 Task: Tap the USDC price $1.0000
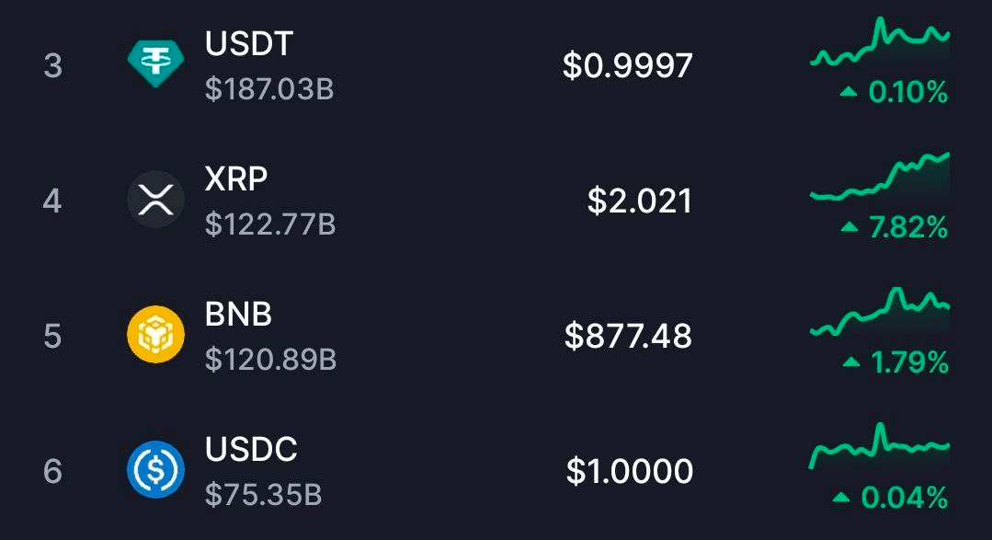click(x=630, y=471)
